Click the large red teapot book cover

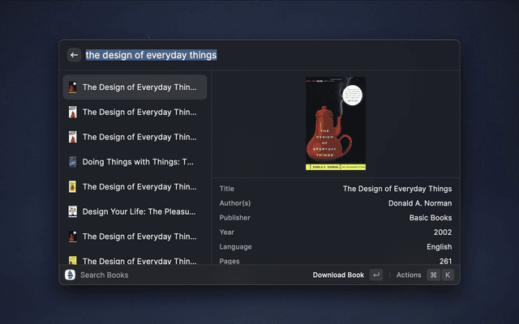coord(335,123)
